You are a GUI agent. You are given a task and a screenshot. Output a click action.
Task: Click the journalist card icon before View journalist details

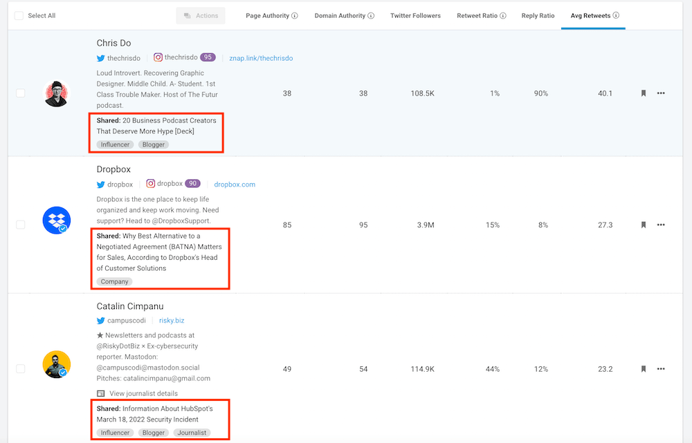pyautogui.click(x=100, y=393)
